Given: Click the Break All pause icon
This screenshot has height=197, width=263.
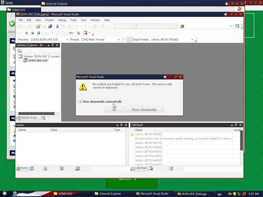Looking at the screenshot, I should [26, 33].
